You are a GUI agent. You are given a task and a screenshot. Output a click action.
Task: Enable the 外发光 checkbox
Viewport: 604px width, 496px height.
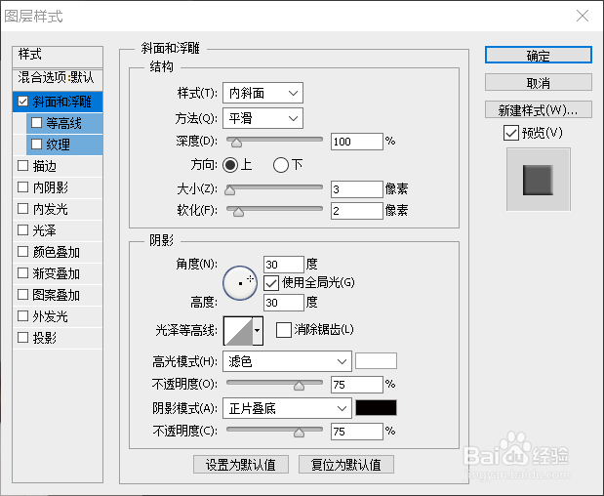pyautogui.click(x=23, y=316)
